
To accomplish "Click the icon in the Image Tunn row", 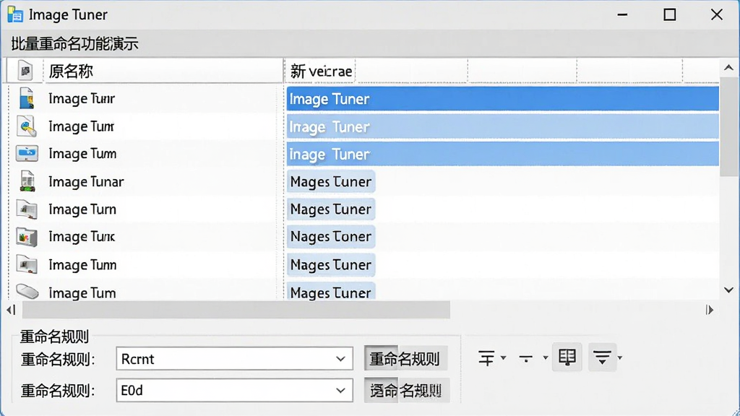I will [27, 264].
